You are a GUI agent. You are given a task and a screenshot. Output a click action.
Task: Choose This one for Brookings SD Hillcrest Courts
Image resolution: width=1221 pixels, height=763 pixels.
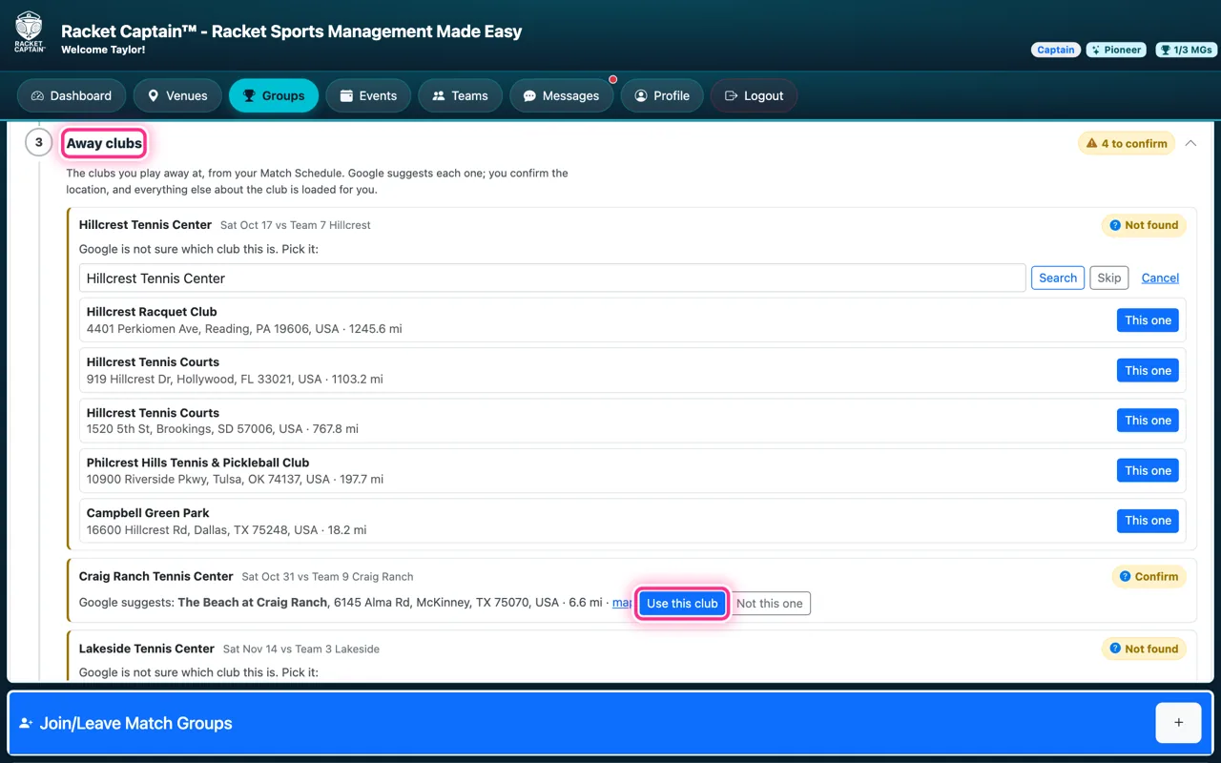pyautogui.click(x=1148, y=421)
